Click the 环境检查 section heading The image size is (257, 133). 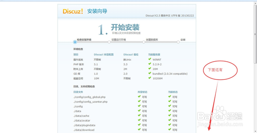tap(78, 49)
